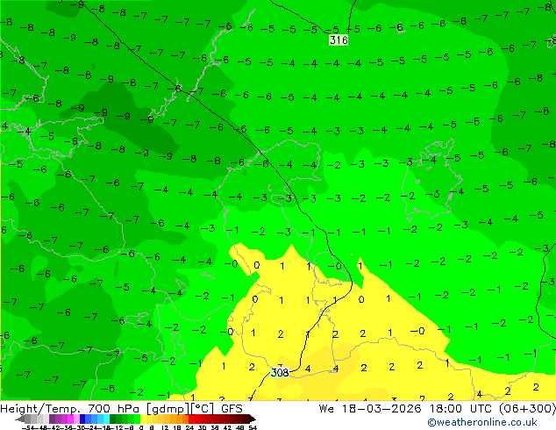556x430 pixels.
Task: Click the 'GFS' model label
Action: (x=232, y=409)
